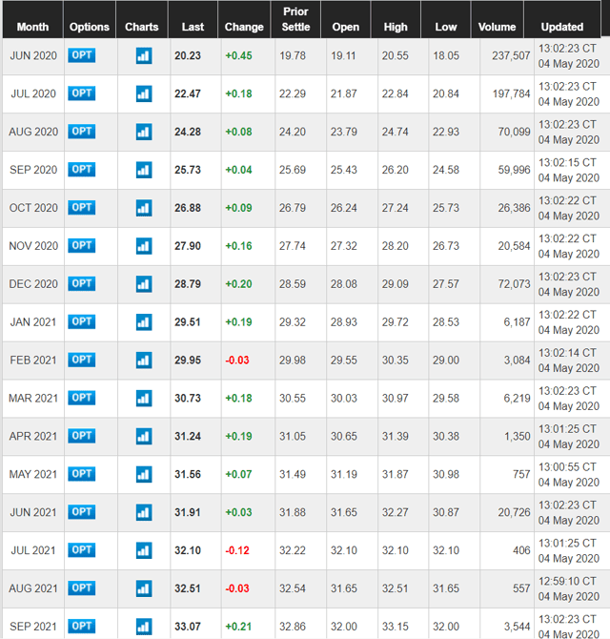
Task: Open the chart icon for APR 2021
Action: coord(144,436)
